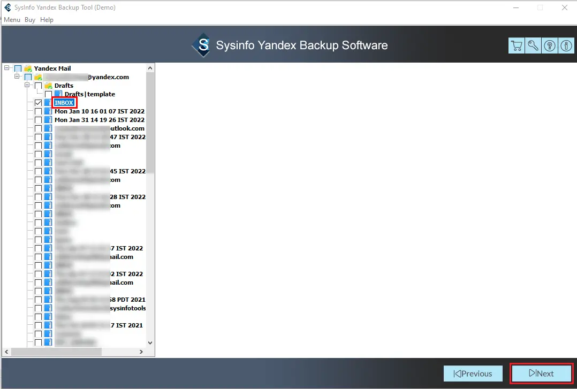Click the shopping cart buy icon
Viewport: 577px width, 389px height.
(x=517, y=45)
